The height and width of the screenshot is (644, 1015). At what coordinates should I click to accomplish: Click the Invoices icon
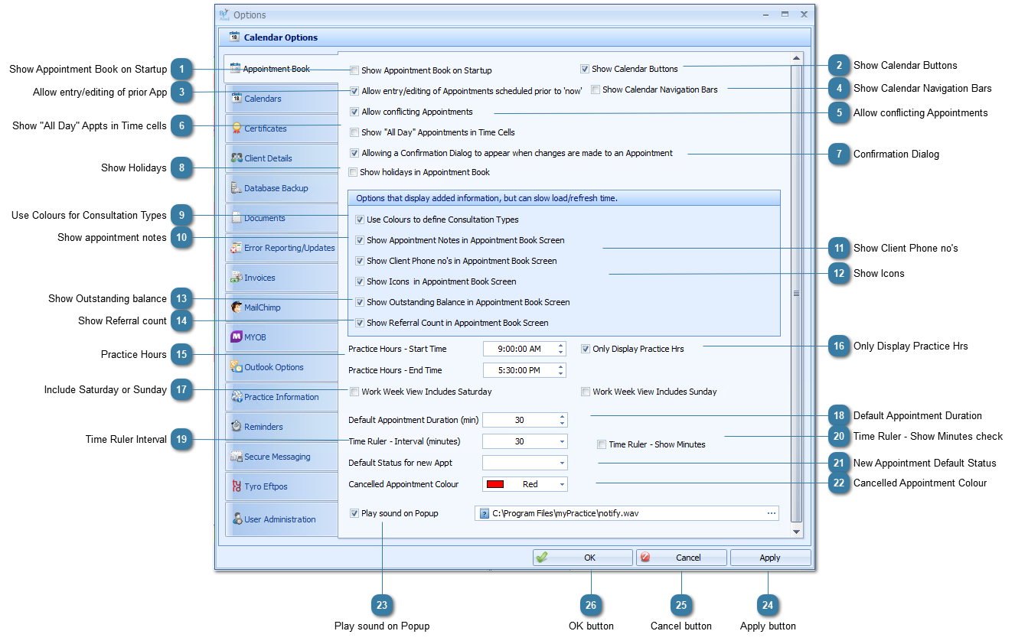(237, 277)
